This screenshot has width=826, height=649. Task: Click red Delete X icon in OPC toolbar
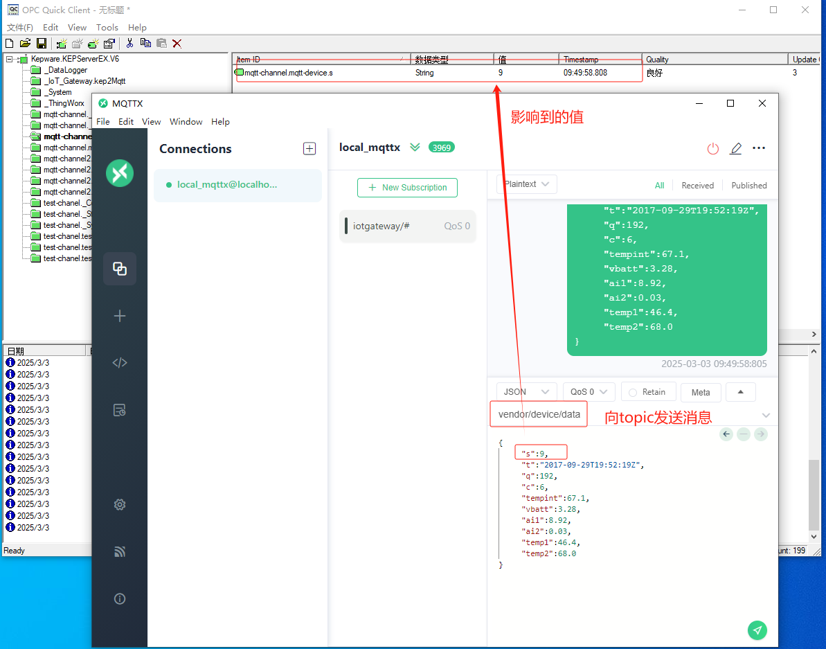177,43
